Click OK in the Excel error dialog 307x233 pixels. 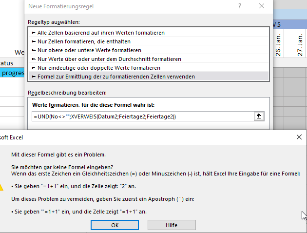click(x=115, y=225)
